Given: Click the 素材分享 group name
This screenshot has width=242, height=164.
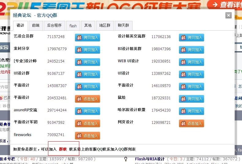Looking at the screenshot, I should click(22, 48).
